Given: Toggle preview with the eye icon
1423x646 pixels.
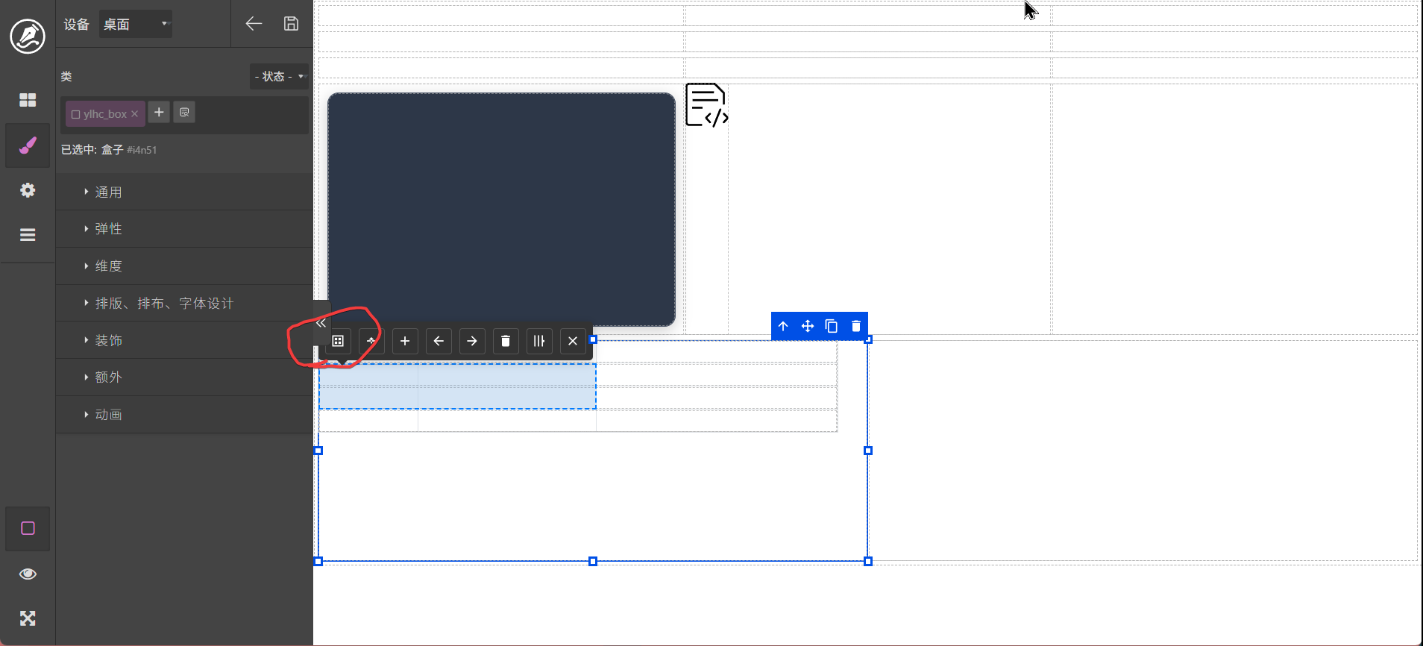Looking at the screenshot, I should pyautogui.click(x=28, y=574).
